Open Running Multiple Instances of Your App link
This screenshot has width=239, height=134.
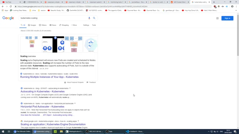49,77
